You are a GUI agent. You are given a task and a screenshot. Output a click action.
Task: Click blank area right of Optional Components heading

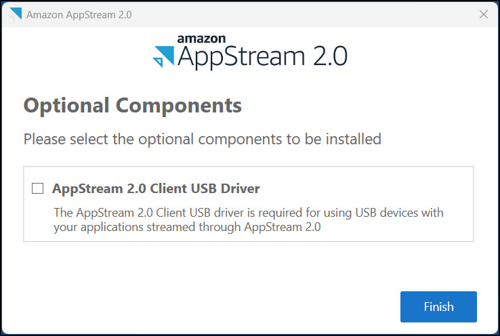coord(359,106)
